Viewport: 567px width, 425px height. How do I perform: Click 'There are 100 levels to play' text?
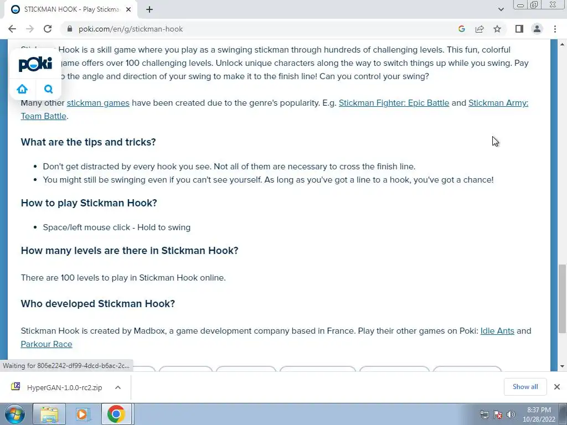pyautogui.click(x=123, y=278)
